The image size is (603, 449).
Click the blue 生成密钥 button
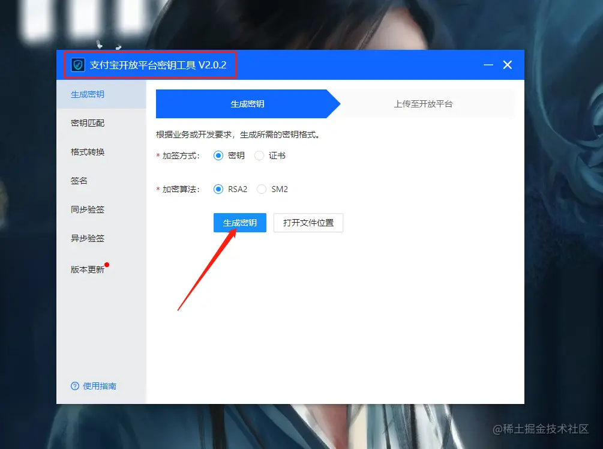click(x=240, y=223)
